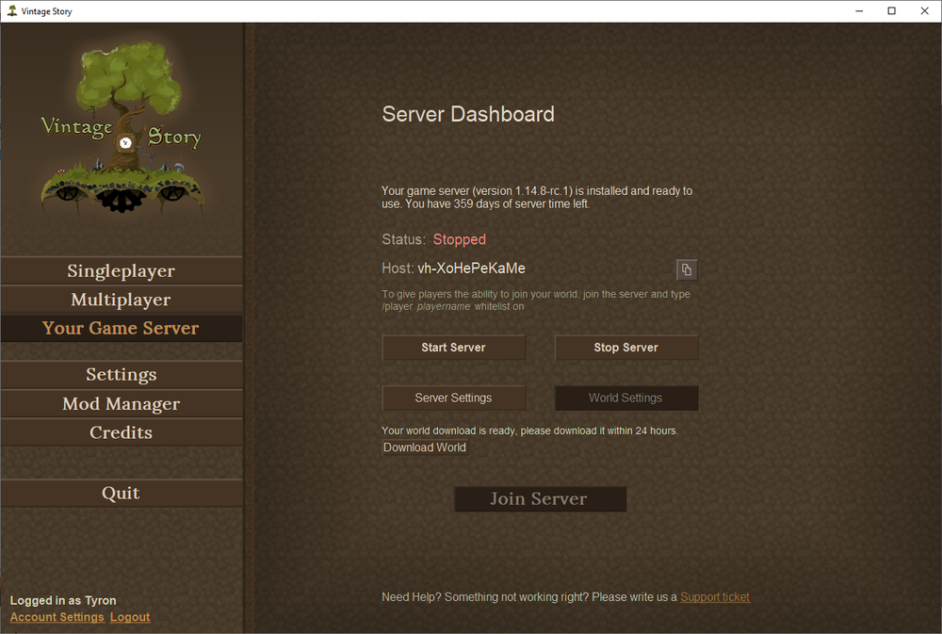Select Quit from the sidebar
Viewport: 942px width, 634px height.
[x=121, y=493]
